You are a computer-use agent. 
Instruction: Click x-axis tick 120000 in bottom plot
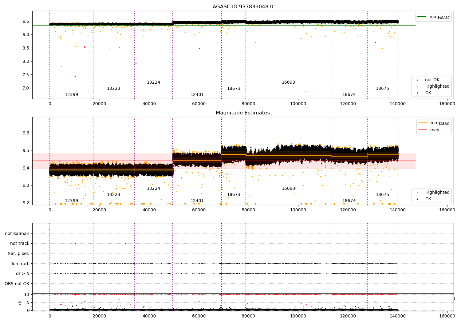pyautogui.click(x=348, y=316)
